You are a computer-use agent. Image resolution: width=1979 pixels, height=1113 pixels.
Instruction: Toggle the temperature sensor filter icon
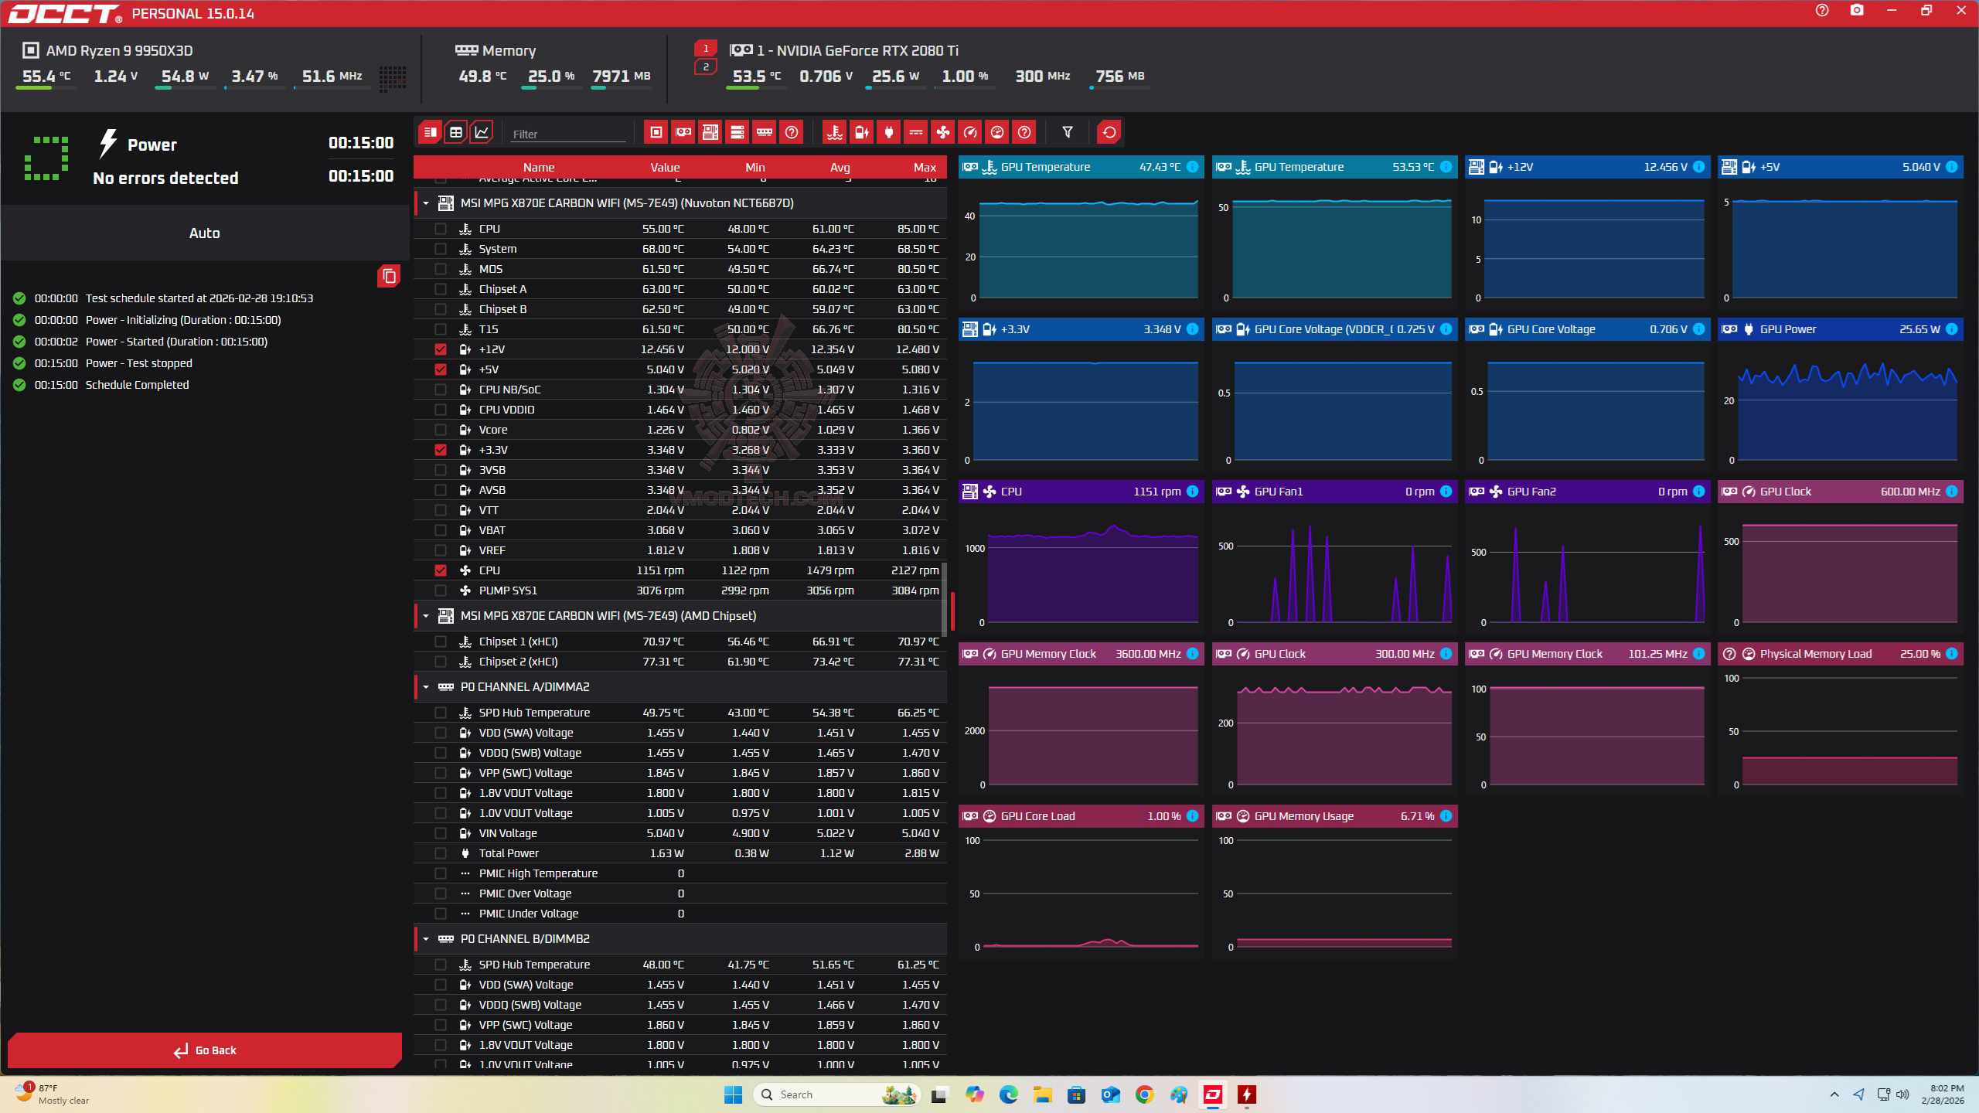tap(835, 132)
